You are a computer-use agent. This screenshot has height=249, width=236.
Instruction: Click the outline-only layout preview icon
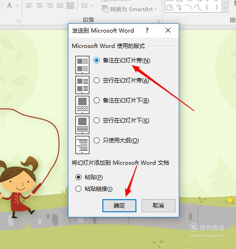click(x=82, y=145)
